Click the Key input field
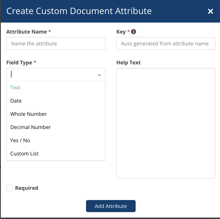 [x=165, y=43]
